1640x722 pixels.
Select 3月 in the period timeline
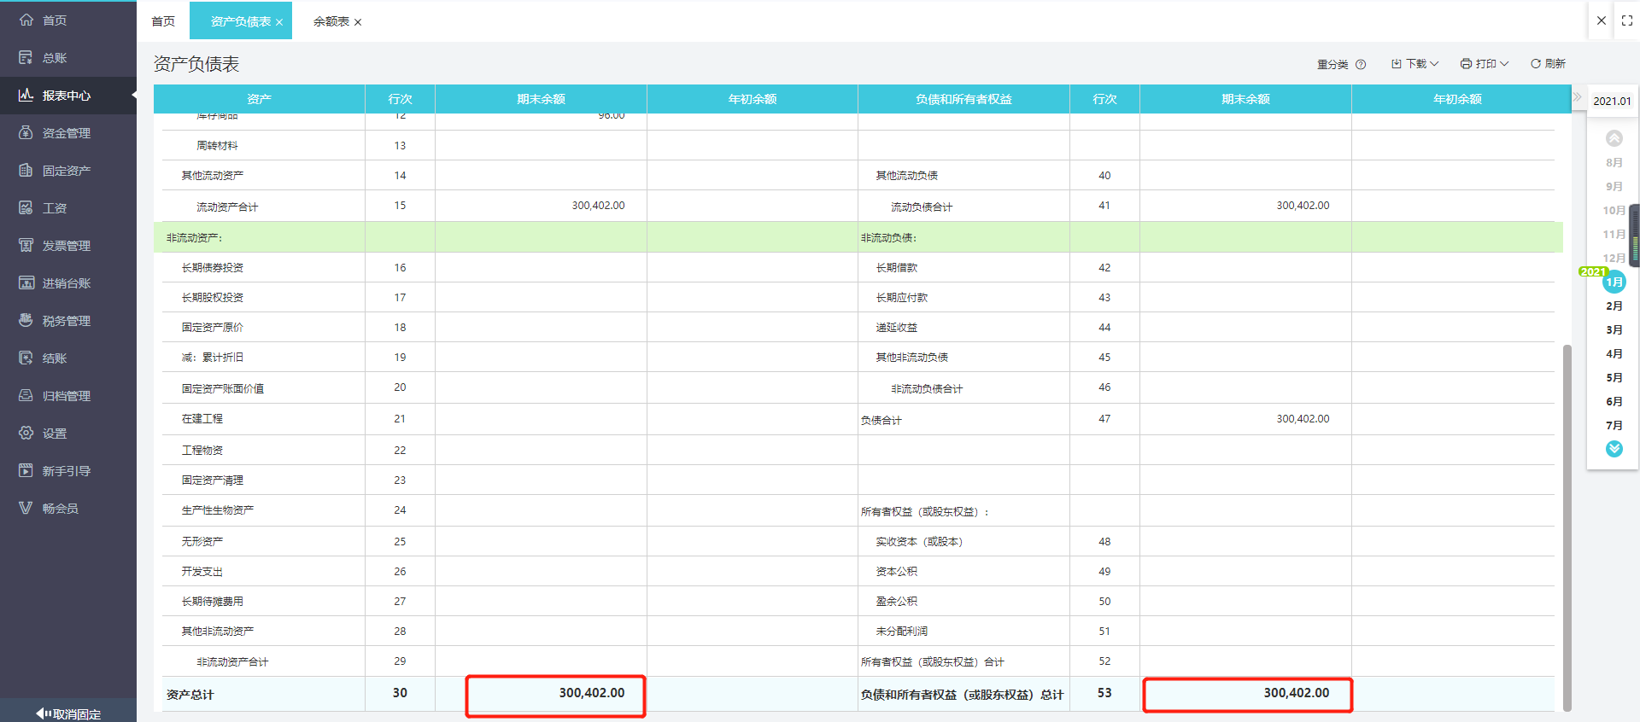click(1614, 330)
